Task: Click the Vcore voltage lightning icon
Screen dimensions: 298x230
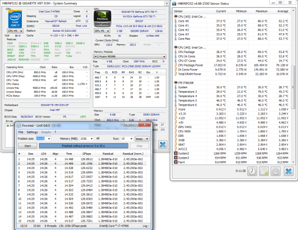Action: (176, 109)
